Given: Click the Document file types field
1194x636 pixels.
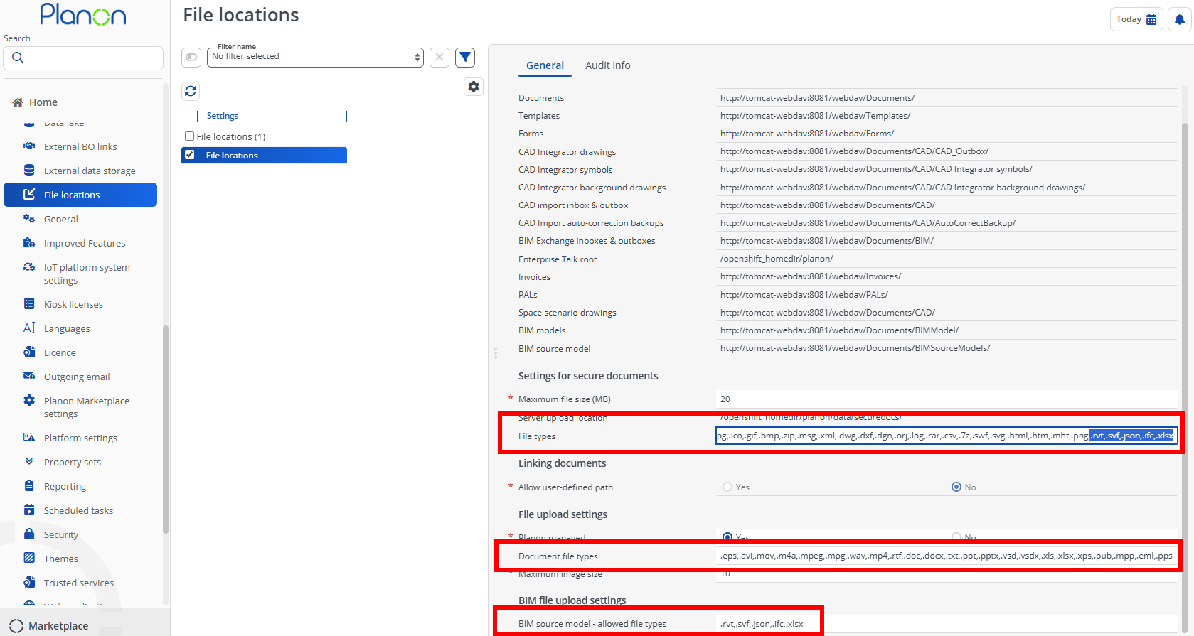Looking at the screenshot, I should (x=947, y=556).
